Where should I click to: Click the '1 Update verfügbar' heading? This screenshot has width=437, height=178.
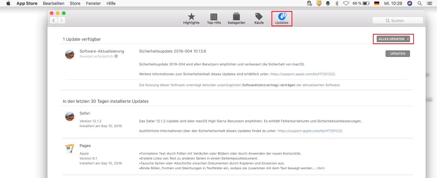pos(82,39)
